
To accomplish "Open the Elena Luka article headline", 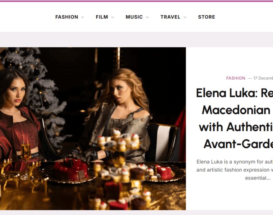I will click(234, 119).
